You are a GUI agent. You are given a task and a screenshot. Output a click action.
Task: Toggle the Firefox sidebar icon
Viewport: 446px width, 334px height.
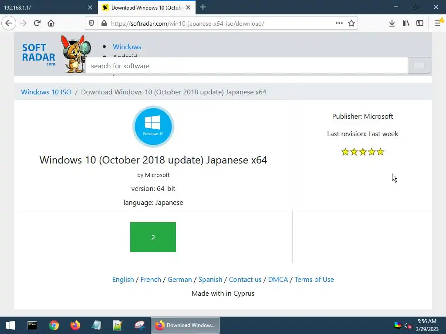pos(420,23)
